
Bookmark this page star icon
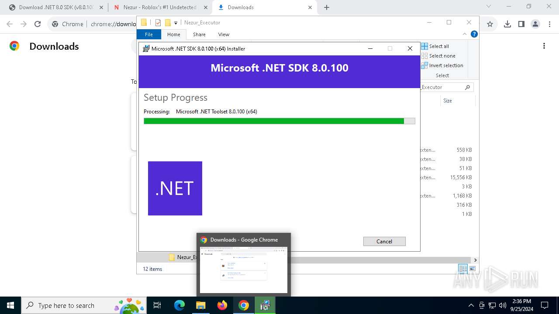pos(490,24)
